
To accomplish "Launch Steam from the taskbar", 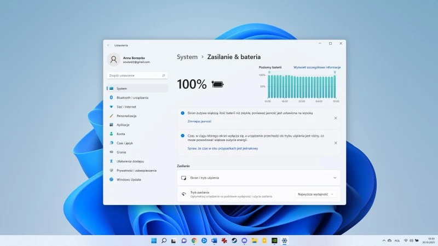I will point(234,241).
